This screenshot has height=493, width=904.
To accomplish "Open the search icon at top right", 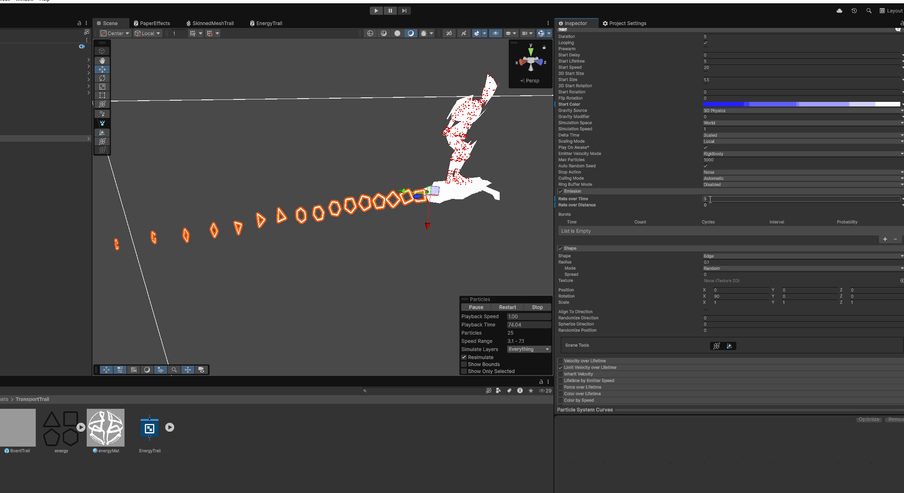I will (x=869, y=11).
